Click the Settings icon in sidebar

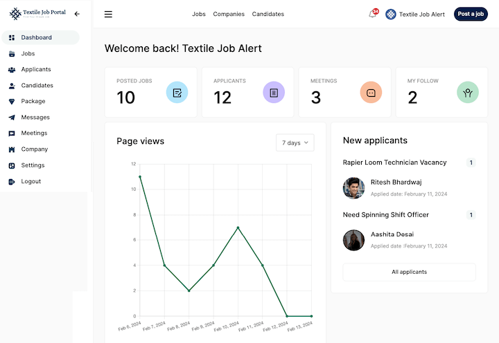pyautogui.click(x=12, y=165)
